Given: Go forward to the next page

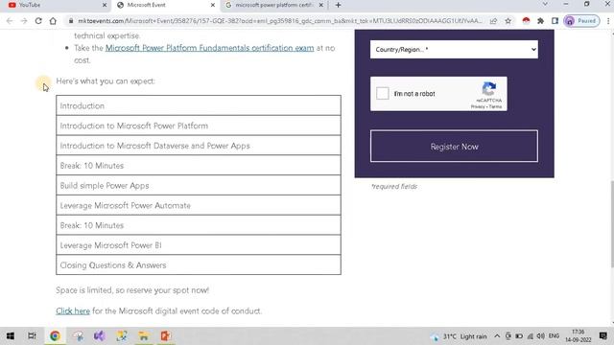Looking at the screenshot, I should tap(24, 21).
